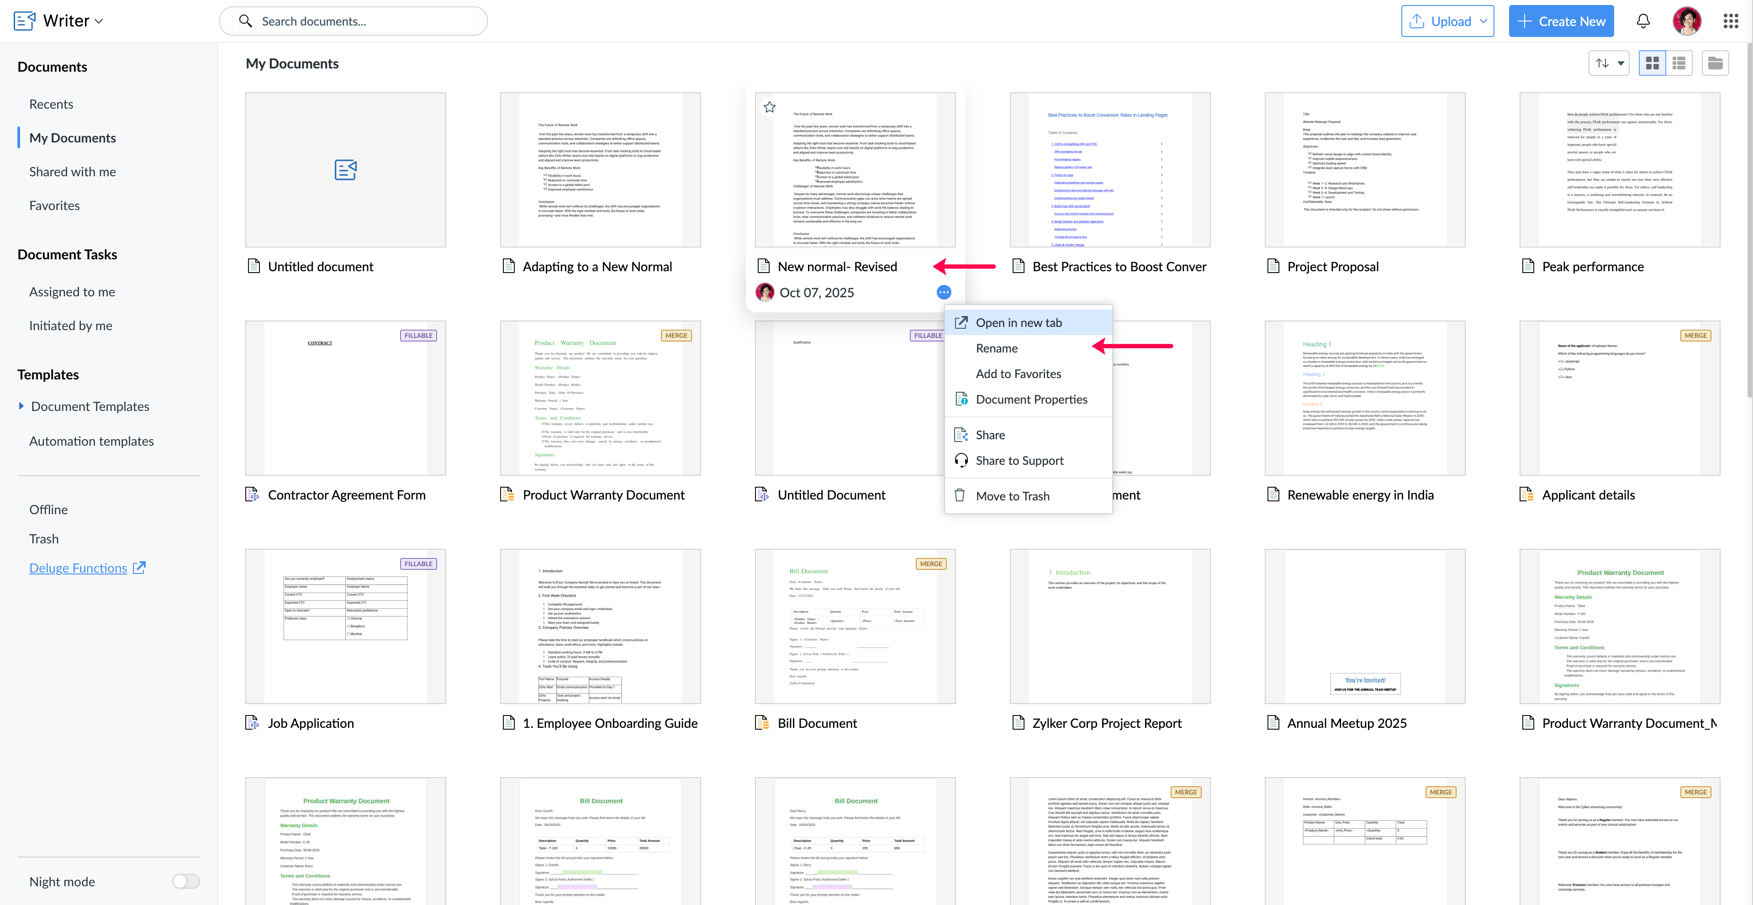Click the blue more-options ellipsis icon
The height and width of the screenshot is (905, 1753).
944,293
